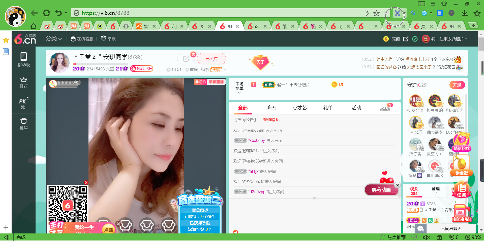Click the lightning speed-mode icon in address bar
Image resolution: width=484 pixels, height=241 pixels.
(368, 13)
